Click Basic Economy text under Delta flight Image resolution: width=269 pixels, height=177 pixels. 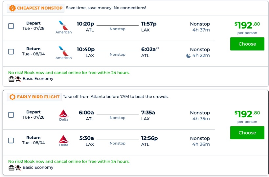(38, 167)
